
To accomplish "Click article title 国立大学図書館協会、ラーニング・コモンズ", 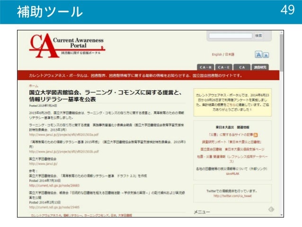I will click(x=106, y=96).
